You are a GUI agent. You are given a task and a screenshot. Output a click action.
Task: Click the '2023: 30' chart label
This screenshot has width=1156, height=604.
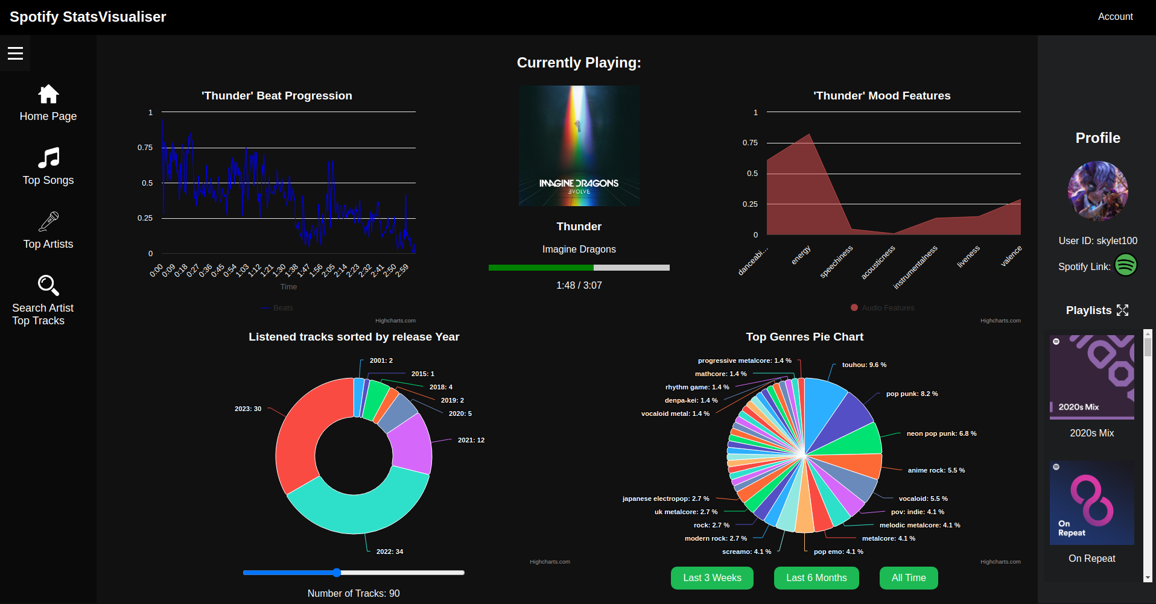point(248,409)
